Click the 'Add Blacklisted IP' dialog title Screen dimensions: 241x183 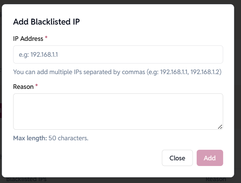[47, 22]
